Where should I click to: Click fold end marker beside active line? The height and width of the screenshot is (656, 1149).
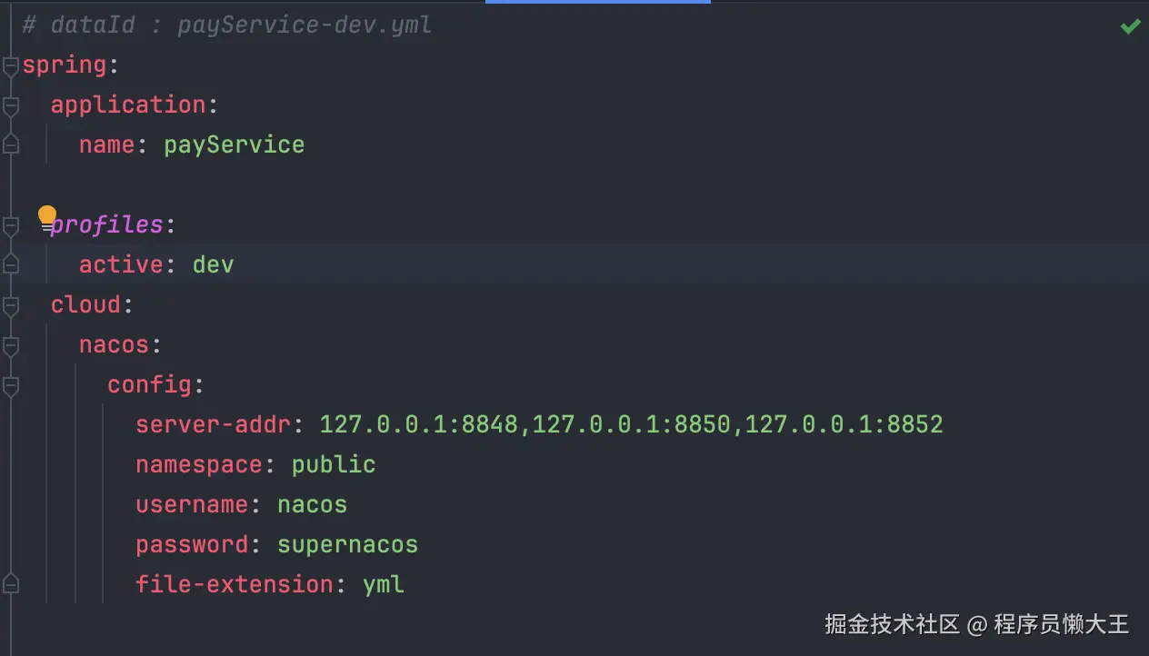click(10, 264)
